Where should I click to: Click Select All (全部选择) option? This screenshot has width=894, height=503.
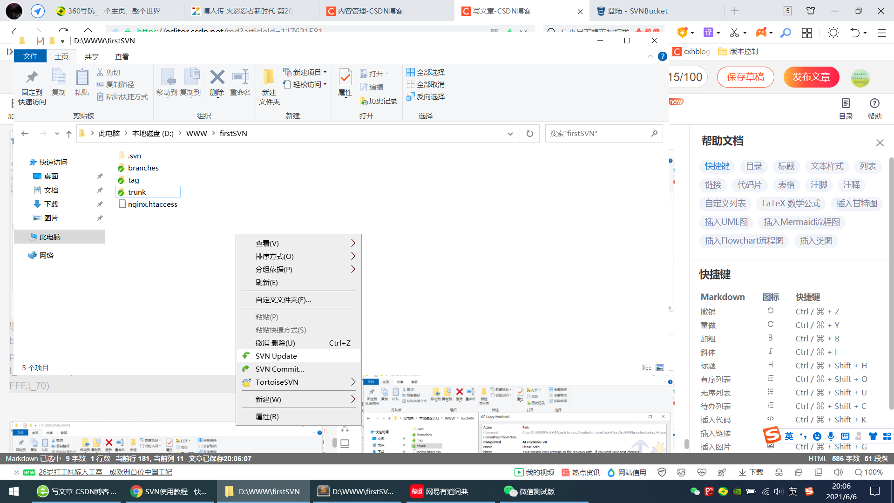click(426, 72)
